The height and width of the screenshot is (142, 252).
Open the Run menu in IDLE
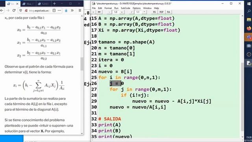click(x=117, y=8)
